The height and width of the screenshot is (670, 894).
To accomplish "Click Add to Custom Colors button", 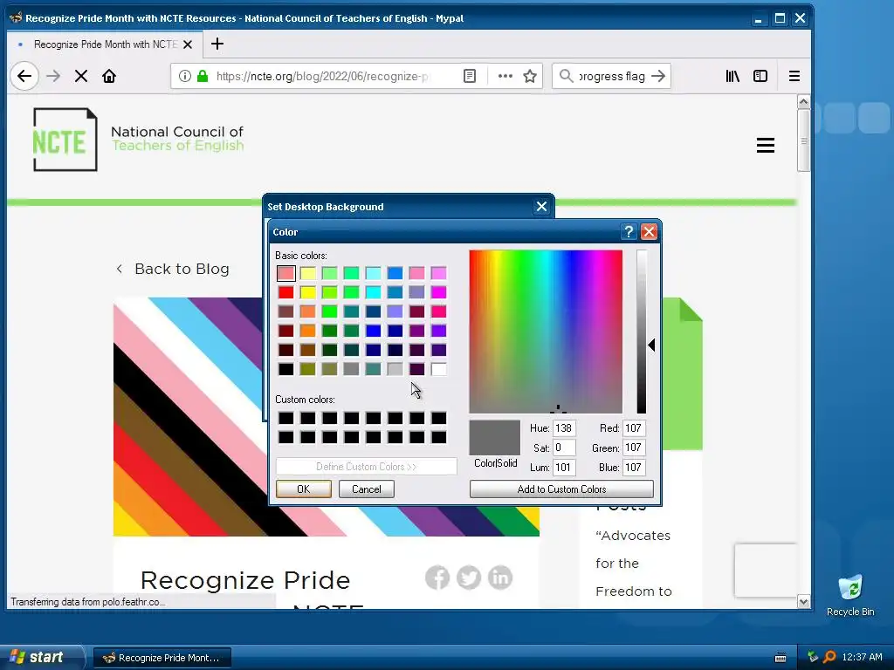I will point(561,489).
